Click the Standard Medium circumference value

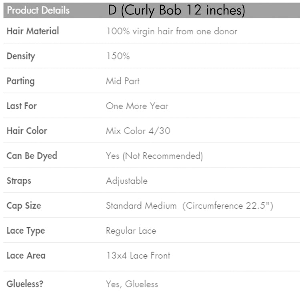pos(189,206)
